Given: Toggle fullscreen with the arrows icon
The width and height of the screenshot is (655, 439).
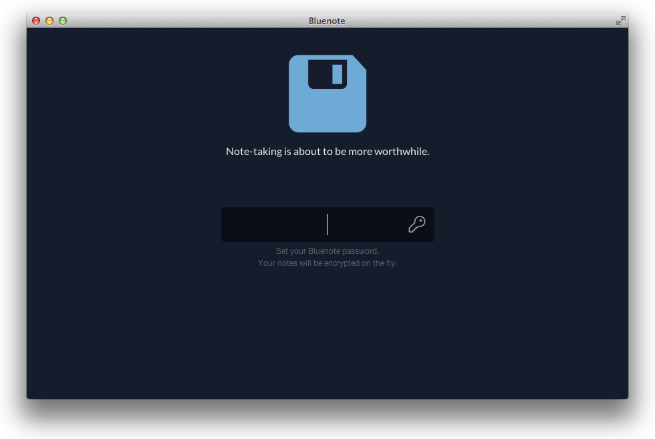Looking at the screenshot, I should pos(621,21).
